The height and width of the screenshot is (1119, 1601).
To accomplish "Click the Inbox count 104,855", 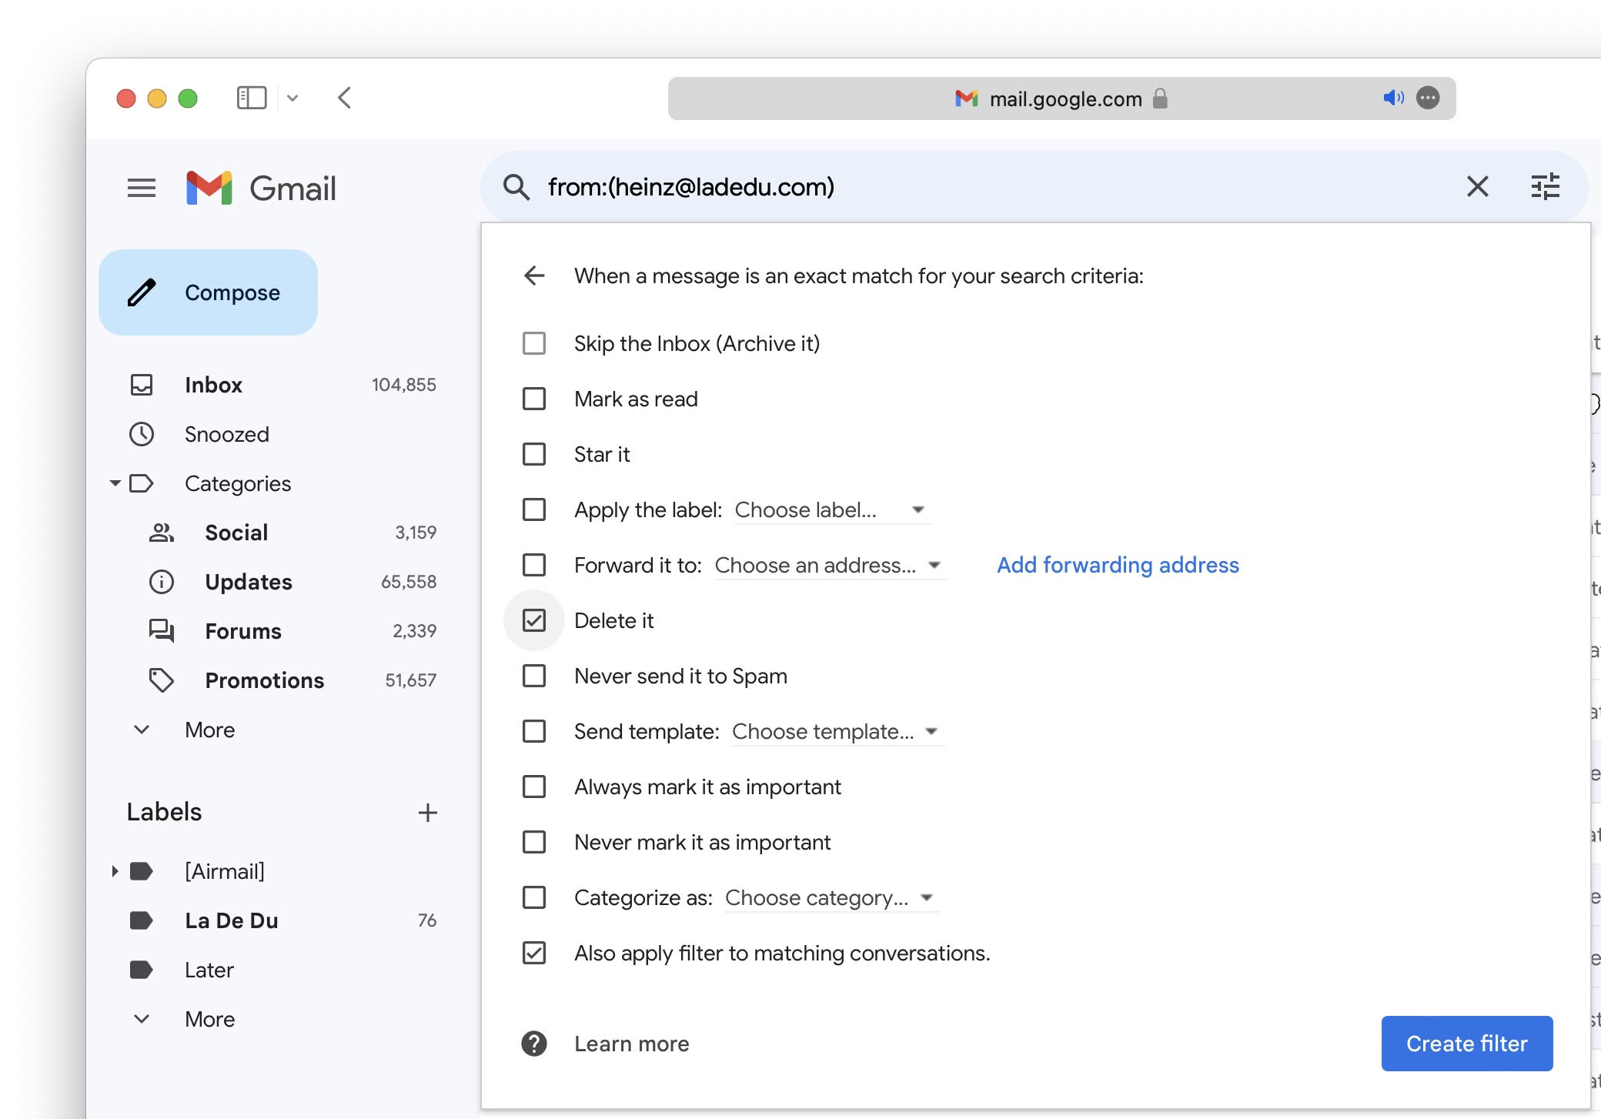I will pos(404,385).
